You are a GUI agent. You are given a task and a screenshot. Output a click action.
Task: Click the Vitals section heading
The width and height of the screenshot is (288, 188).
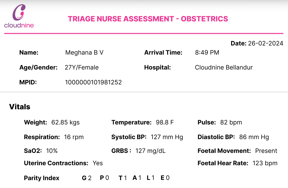tap(20, 107)
